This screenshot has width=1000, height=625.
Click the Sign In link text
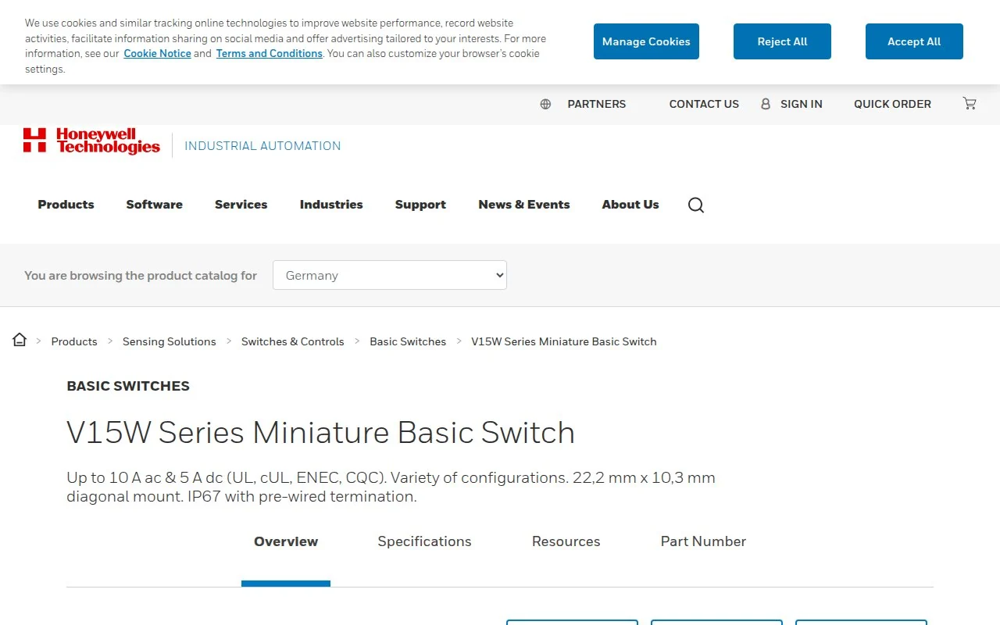tap(802, 104)
